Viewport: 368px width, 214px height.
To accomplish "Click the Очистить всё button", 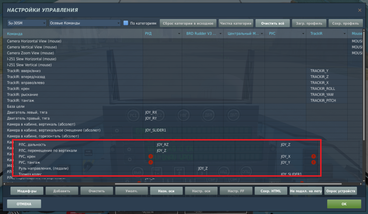I will pos(272,23).
